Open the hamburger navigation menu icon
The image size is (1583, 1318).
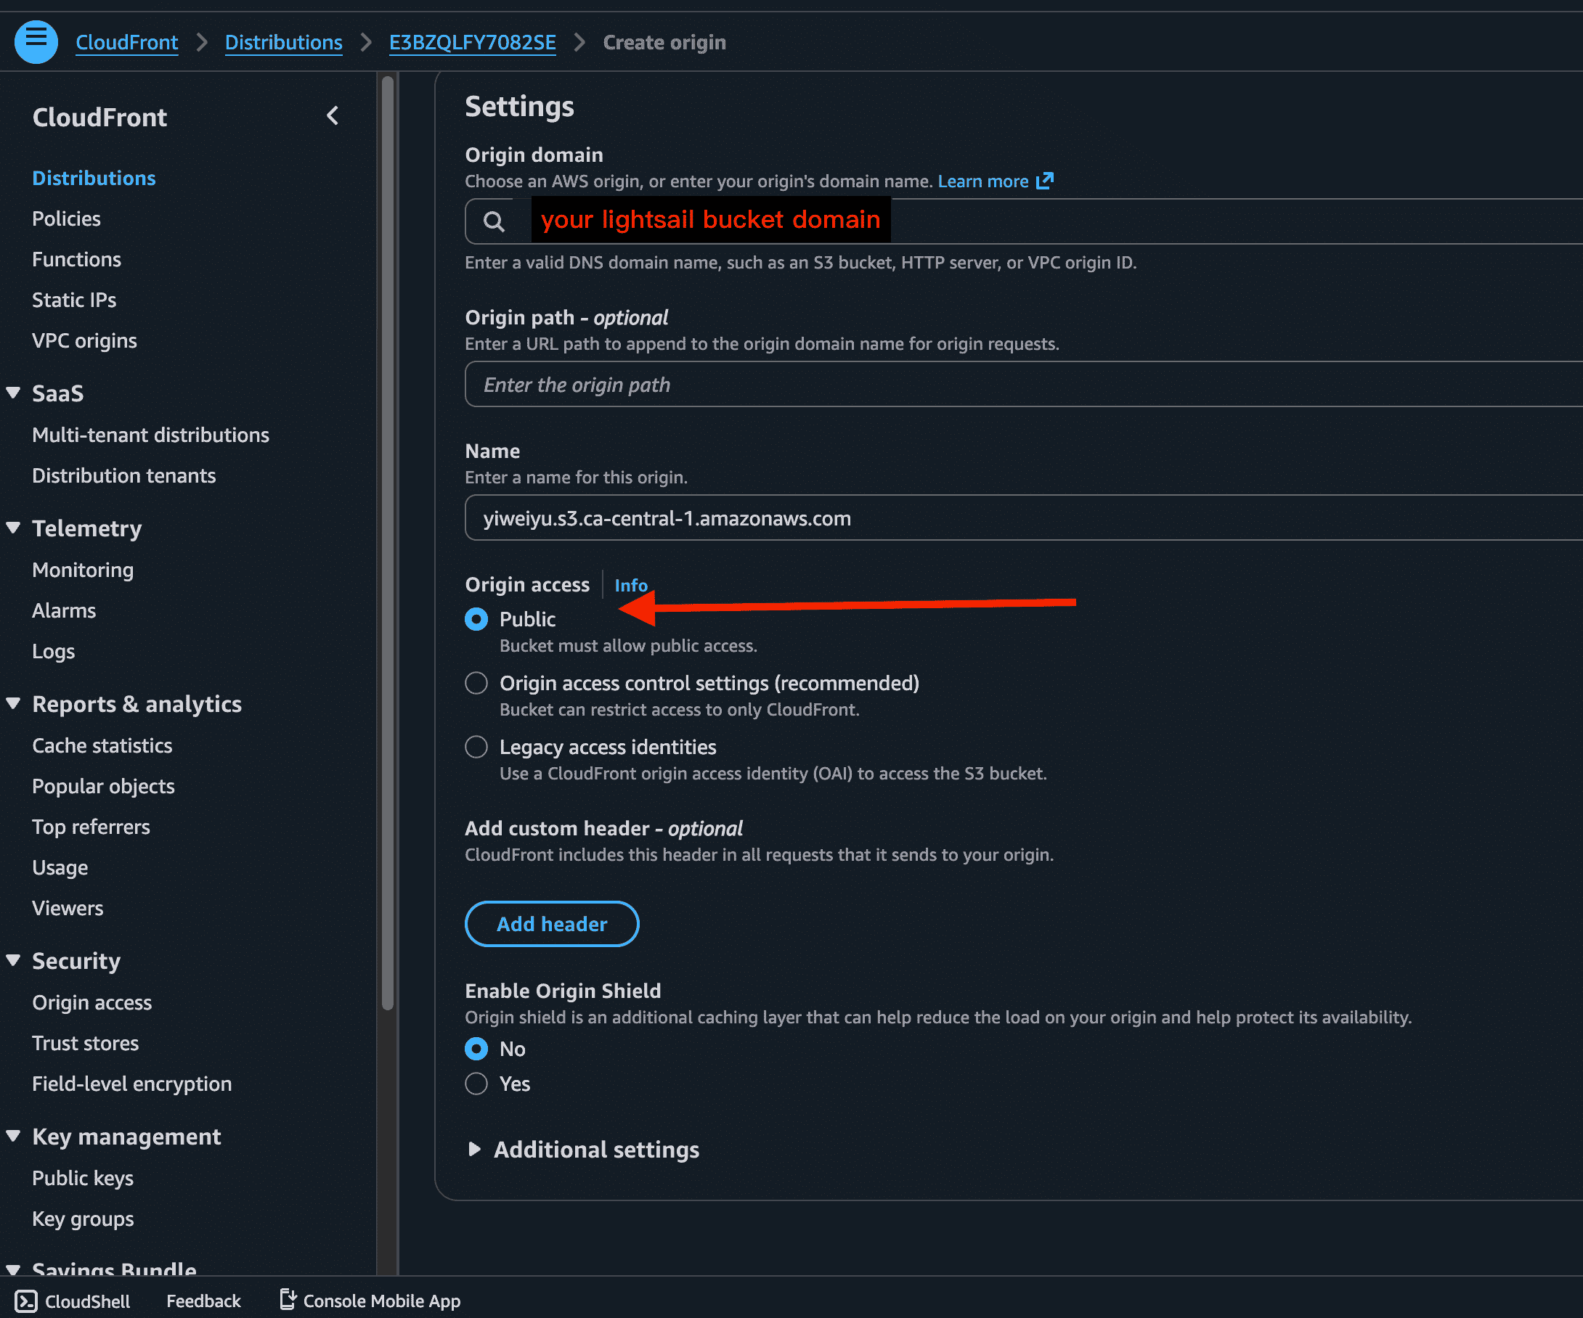point(36,41)
